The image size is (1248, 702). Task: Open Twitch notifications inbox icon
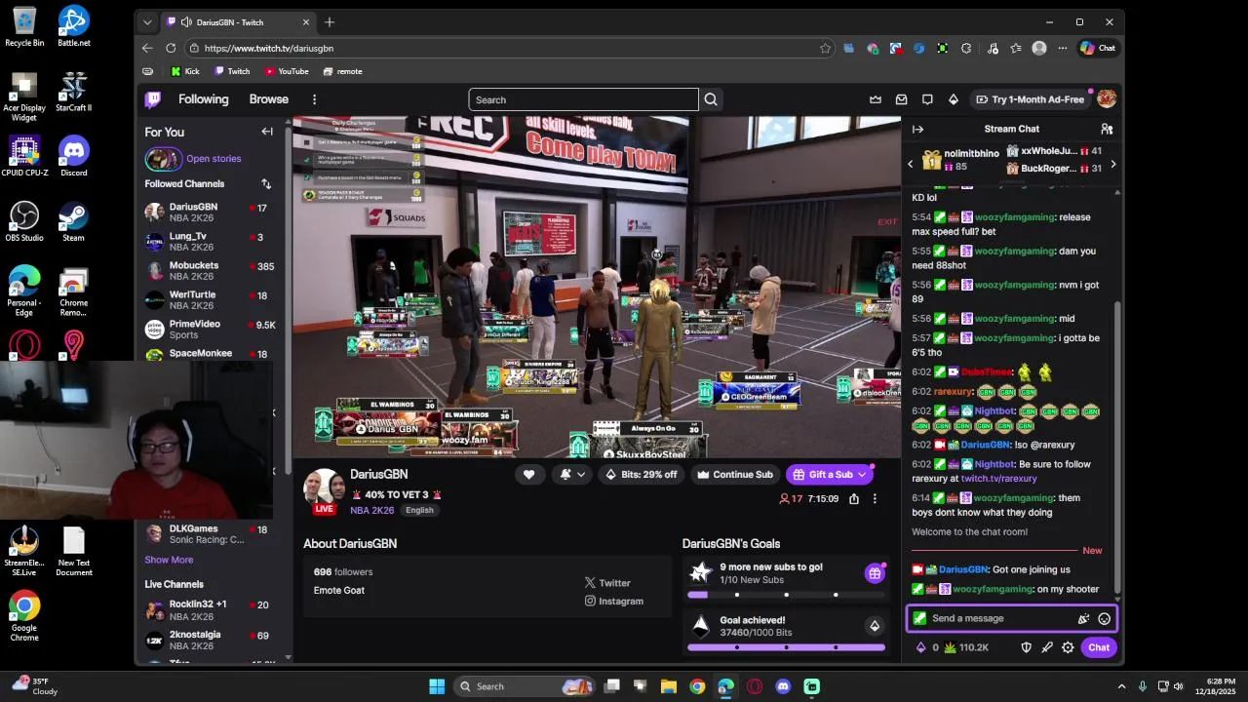tap(902, 99)
